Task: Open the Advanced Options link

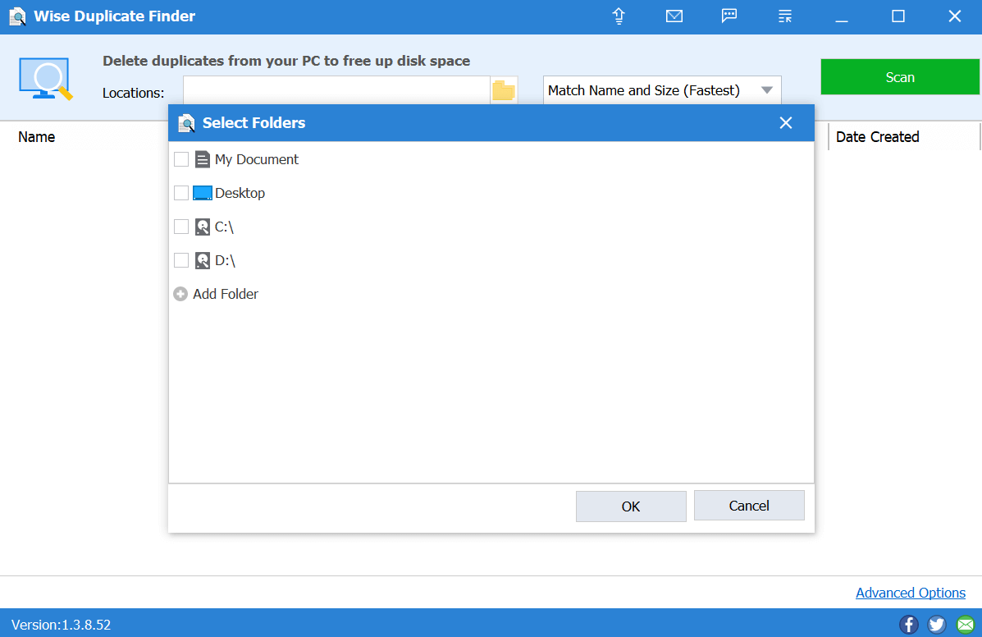Action: coord(911,593)
